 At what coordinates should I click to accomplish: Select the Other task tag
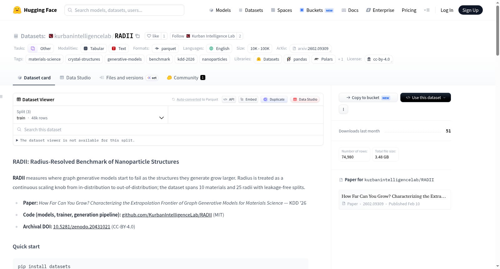[41, 48]
